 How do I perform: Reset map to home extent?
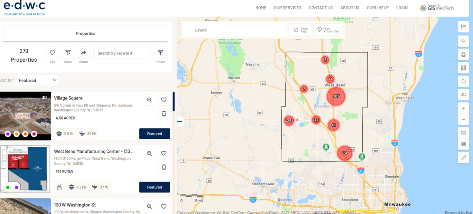(463, 81)
